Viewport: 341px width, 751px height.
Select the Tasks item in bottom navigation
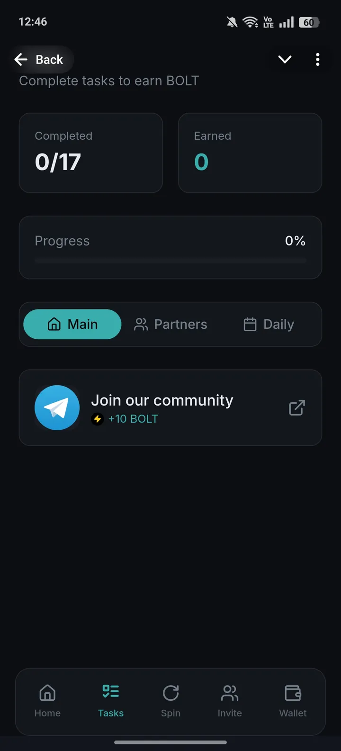click(x=111, y=701)
